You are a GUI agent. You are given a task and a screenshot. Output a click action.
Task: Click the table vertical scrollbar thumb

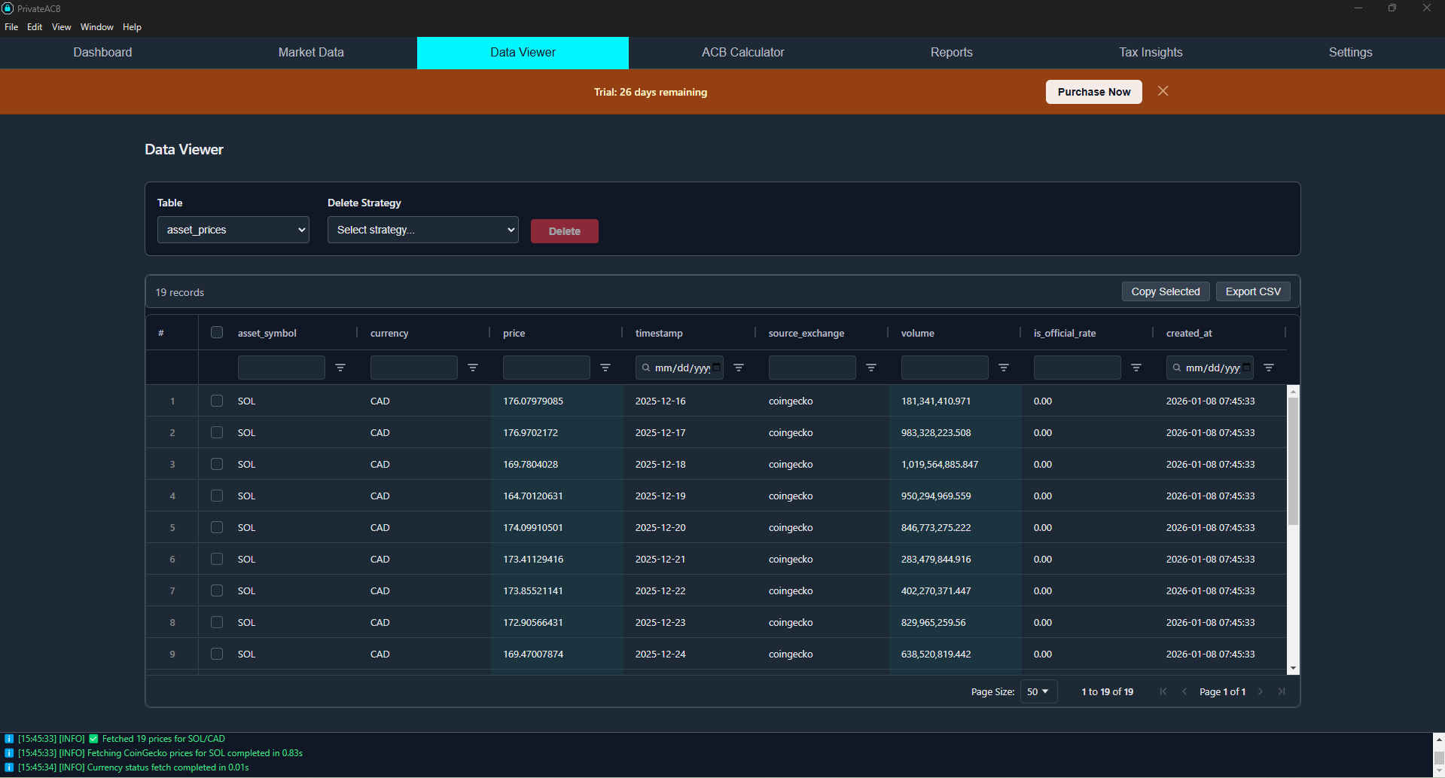click(x=1293, y=461)
